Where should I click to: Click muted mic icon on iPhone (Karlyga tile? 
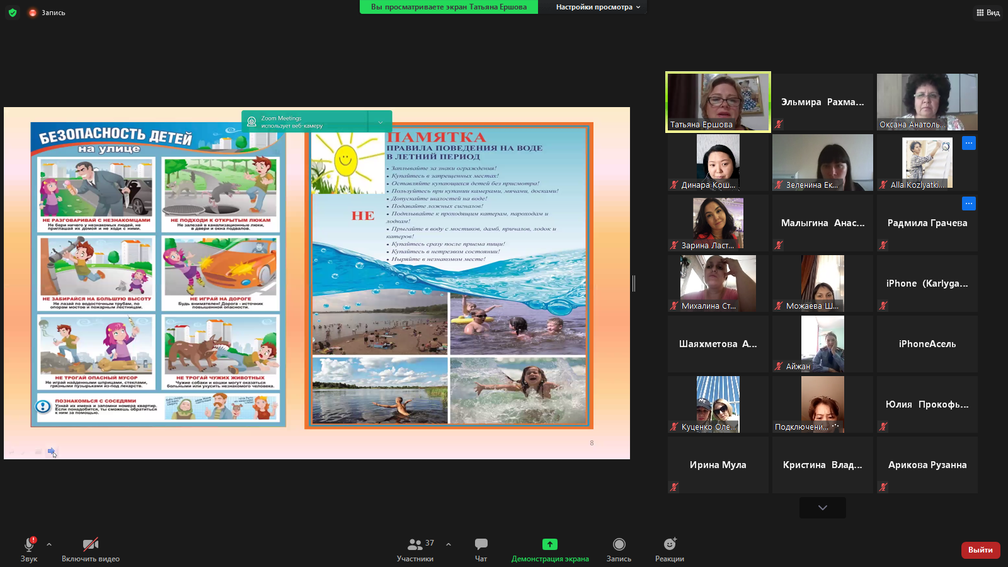(x=883, y=306)
